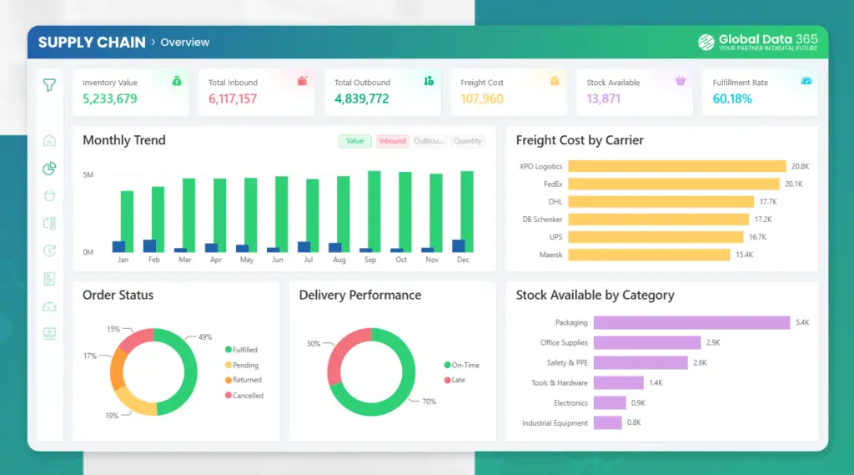Open the monitor screen sidebar icon
Image resolution: width=854 pixels, height=475 pixels.
click(49, 334)
